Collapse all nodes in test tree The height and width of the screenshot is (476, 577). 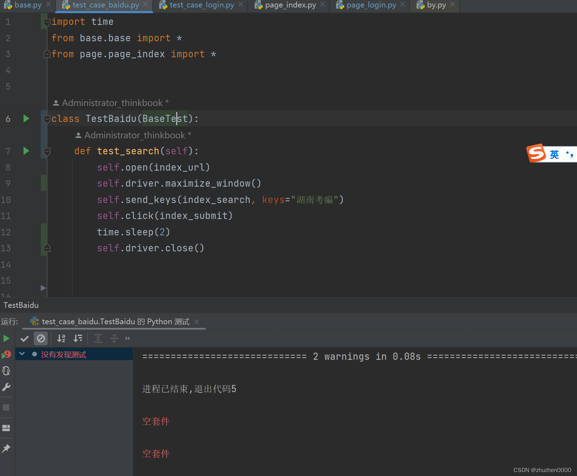(x=114, y=338)
